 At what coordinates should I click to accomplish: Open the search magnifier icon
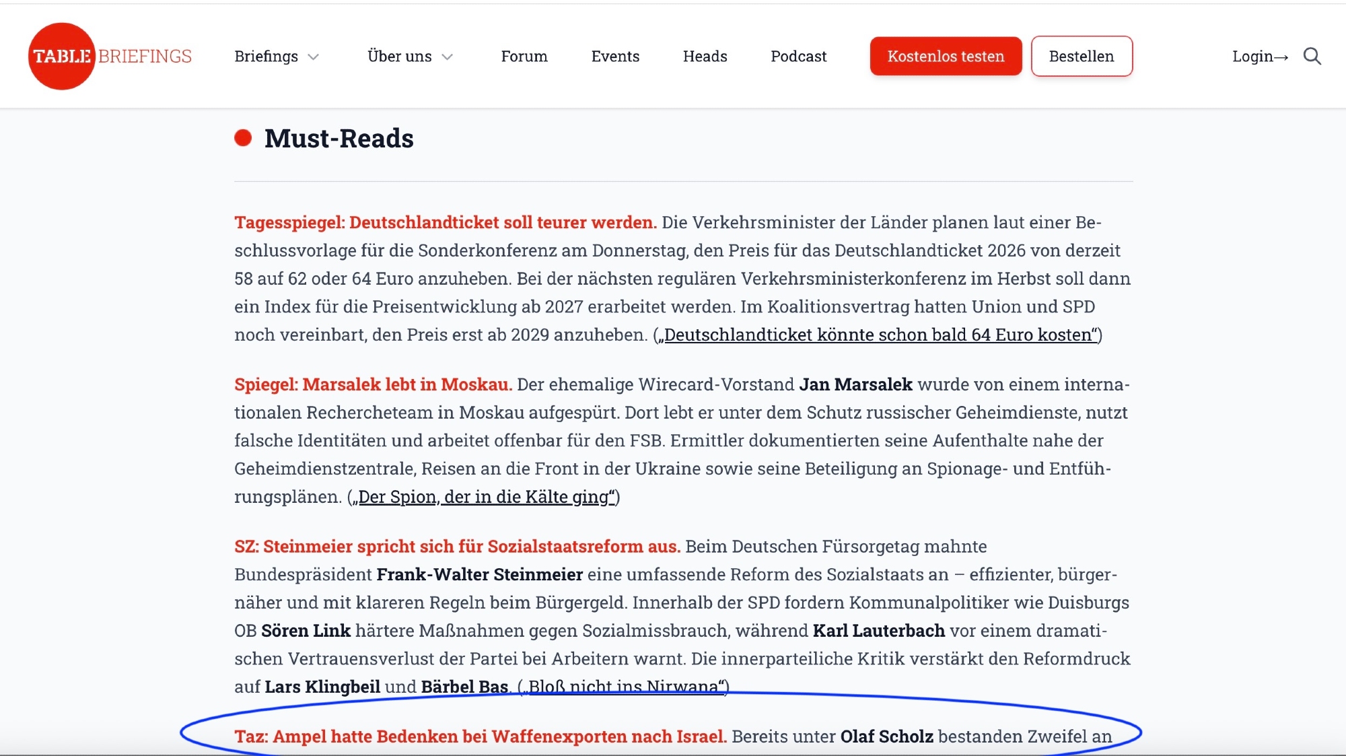coord(1312,57)
